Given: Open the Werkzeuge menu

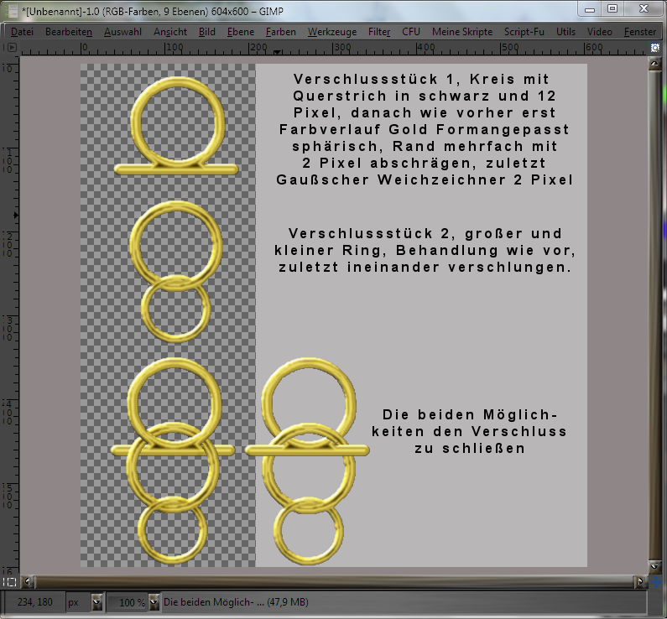Looking at the screenshot, I should tap(331, 31).
